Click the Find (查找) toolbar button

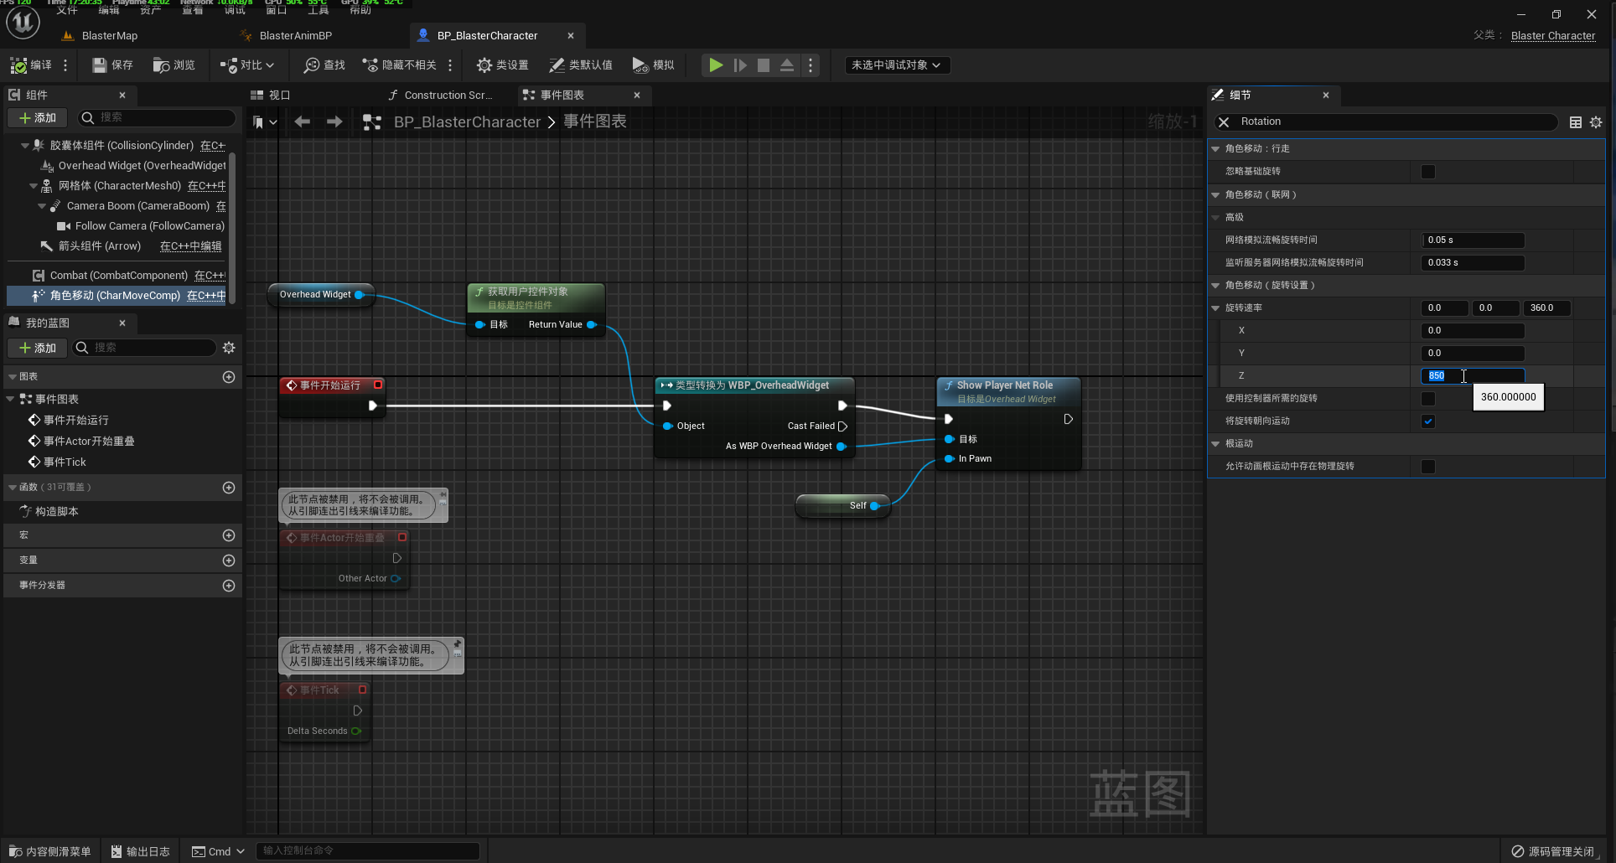pyautogui.click(x=324, y=65)
